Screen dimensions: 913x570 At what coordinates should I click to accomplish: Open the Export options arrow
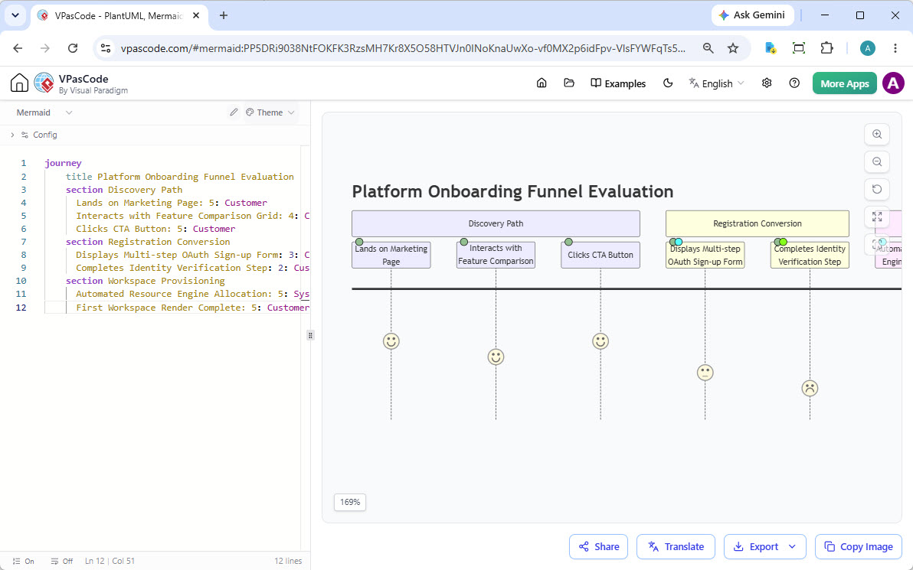pyautogui.click(x=792, y=547)
